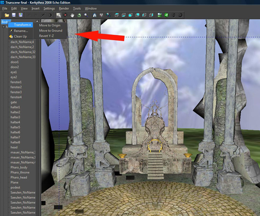Select the solid cyan cube view mode
Viewport: 260px width, 216px height.
click(130, 15)
